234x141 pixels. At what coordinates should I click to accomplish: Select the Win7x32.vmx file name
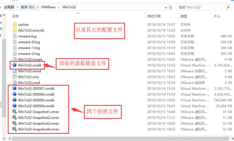28,77
